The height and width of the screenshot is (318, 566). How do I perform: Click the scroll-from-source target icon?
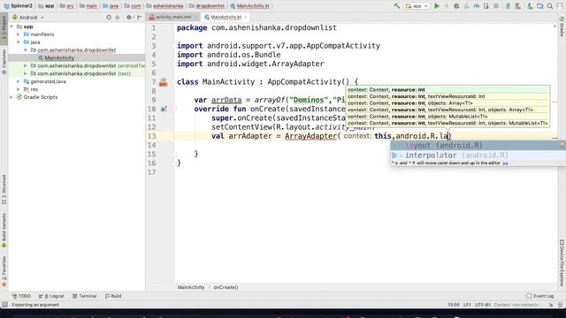coord(109,18)
